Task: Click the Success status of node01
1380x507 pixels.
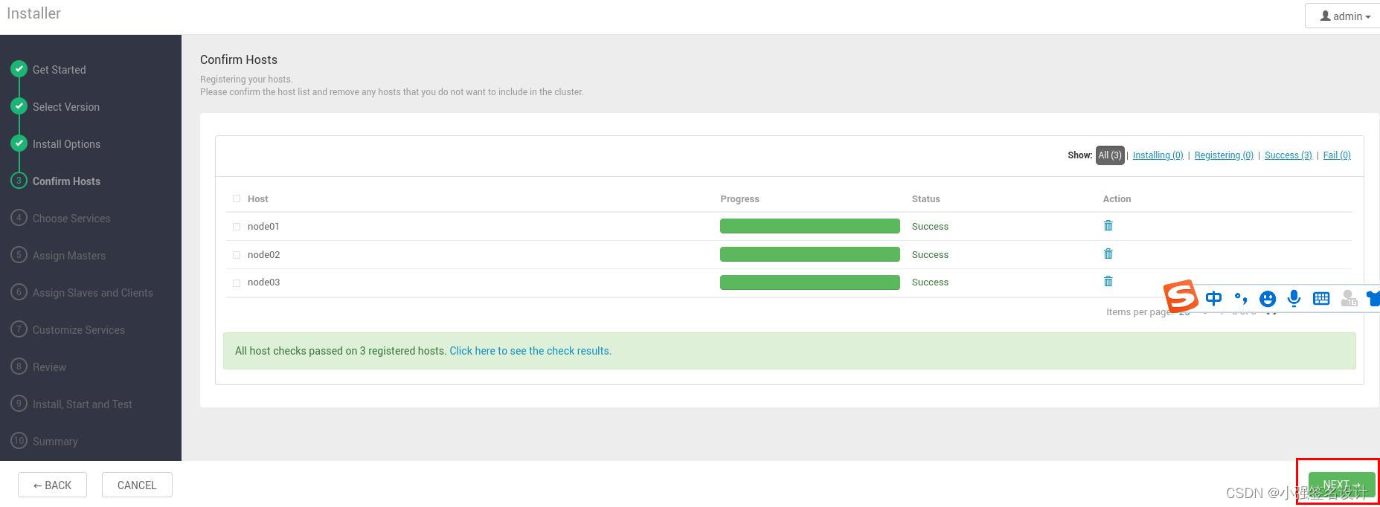Action: pos(930,226)
